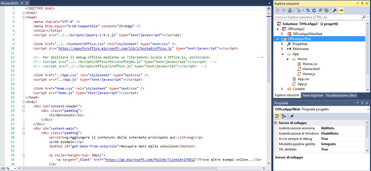Collapse the Home folder in the tree
Viewport: 371px width, 171px height.
(287, 59)
